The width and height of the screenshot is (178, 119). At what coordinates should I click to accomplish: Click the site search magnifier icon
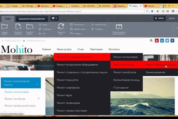pos(151,40)
